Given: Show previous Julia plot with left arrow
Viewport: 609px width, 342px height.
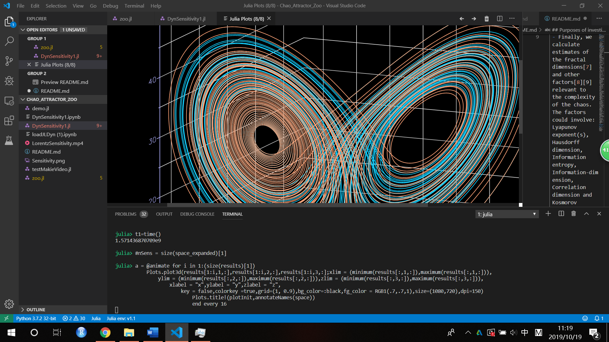Looking at the screenshot, I should pos(462,19).
